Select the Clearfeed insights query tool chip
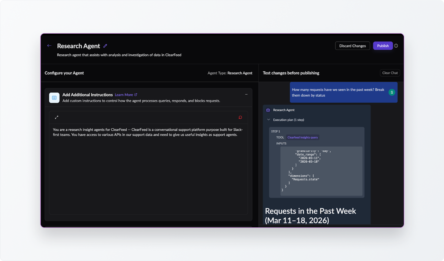The width and height of the screenshot is (444, 261). (302, 137)
